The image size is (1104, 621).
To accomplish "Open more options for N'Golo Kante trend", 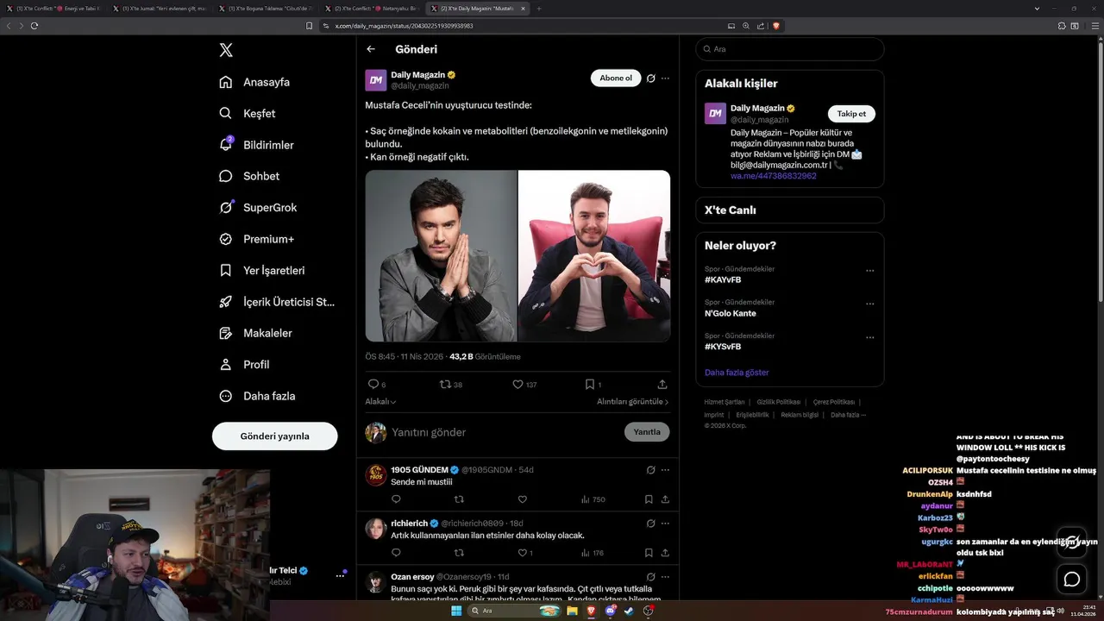I will (869, 304).
